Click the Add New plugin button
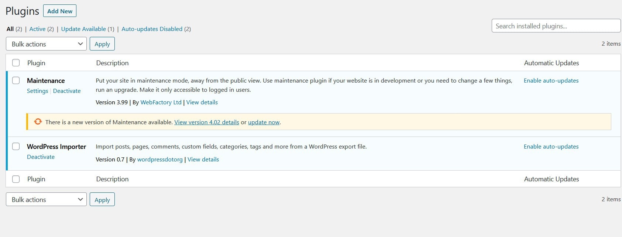Screen dimensions: 622x237 (x=60, y=11)
